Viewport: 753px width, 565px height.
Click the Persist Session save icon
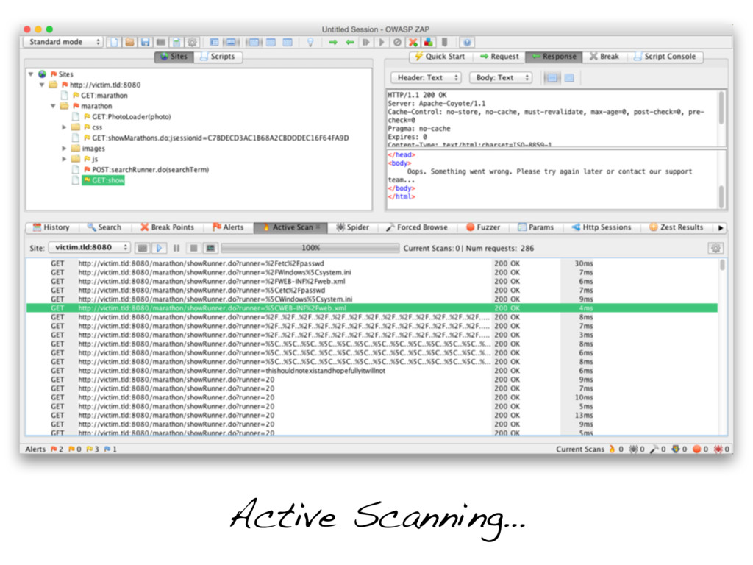coord(145,42)
